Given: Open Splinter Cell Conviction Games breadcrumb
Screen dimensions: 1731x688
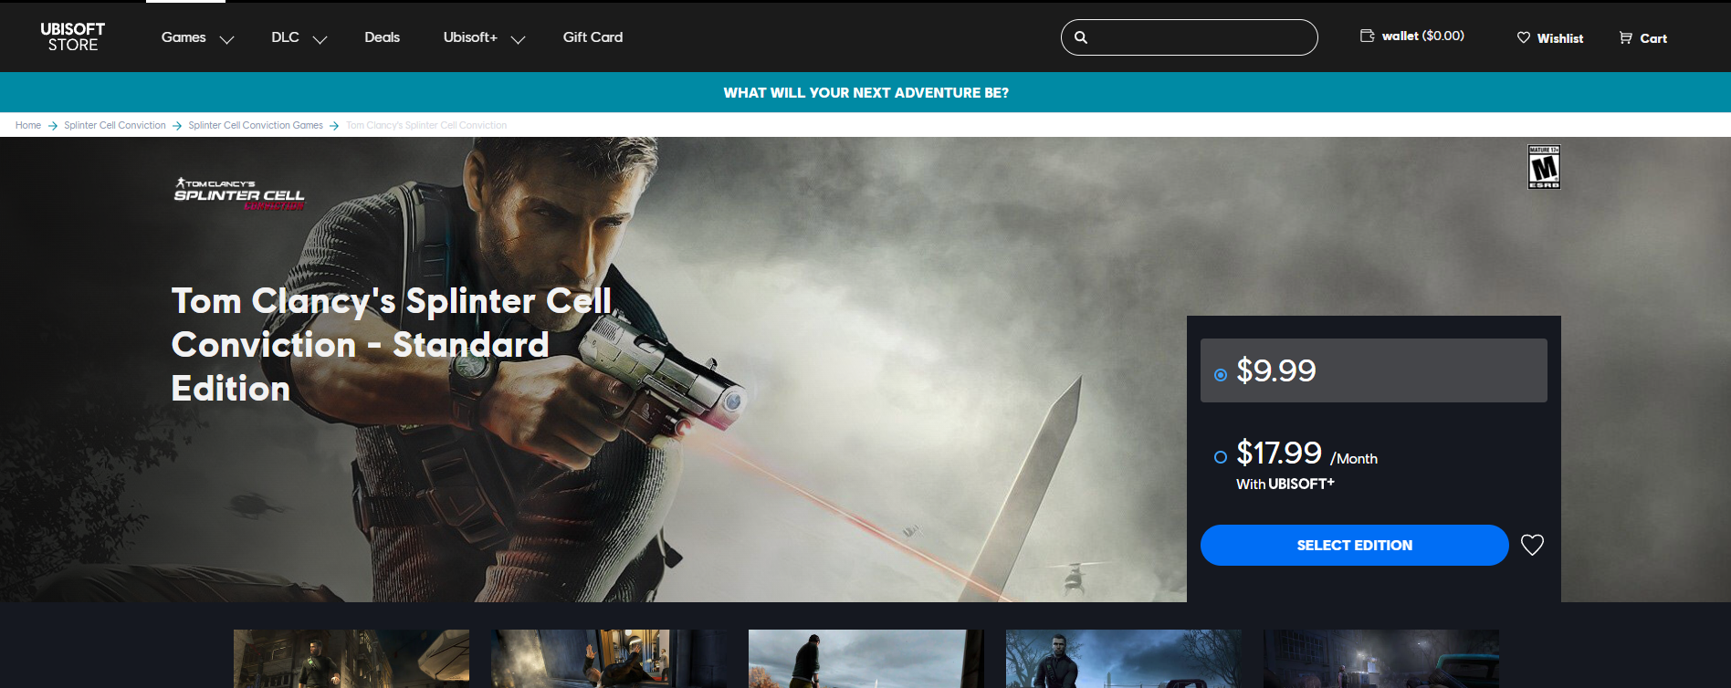Looking at the screenshot, I should coord(256,125).
